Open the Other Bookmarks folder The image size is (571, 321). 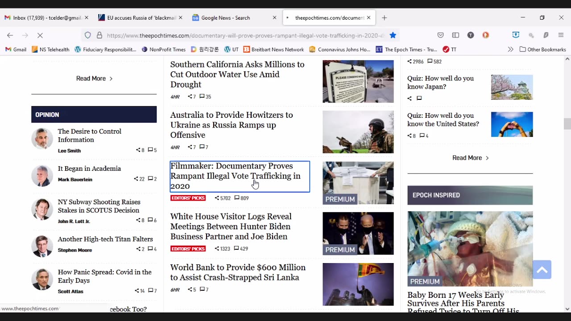click(x=542, y=49)
